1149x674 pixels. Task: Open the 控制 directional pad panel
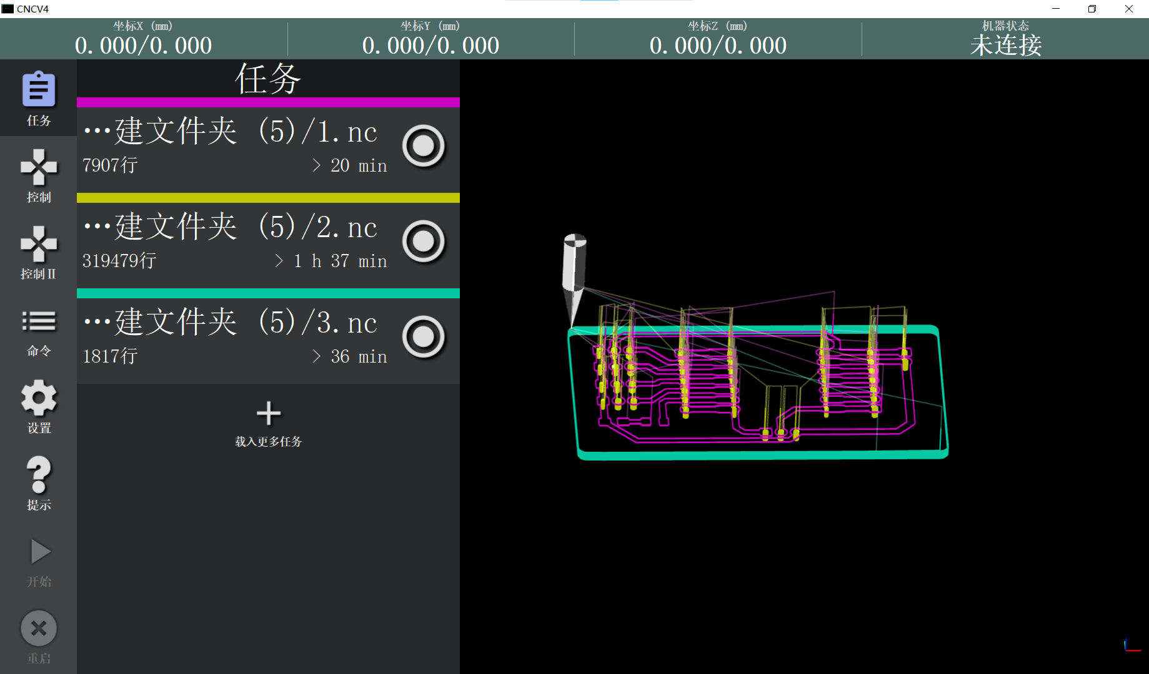click(x=39, y=167)
